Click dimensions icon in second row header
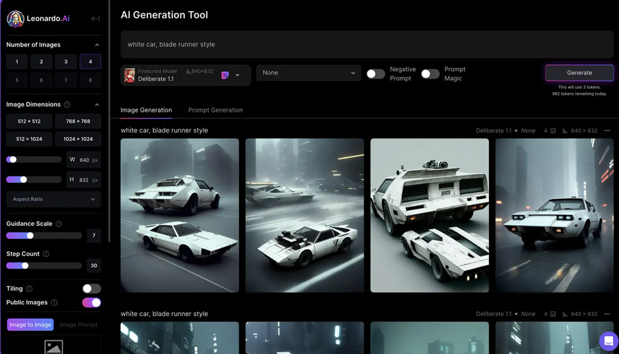 [565, 314]
